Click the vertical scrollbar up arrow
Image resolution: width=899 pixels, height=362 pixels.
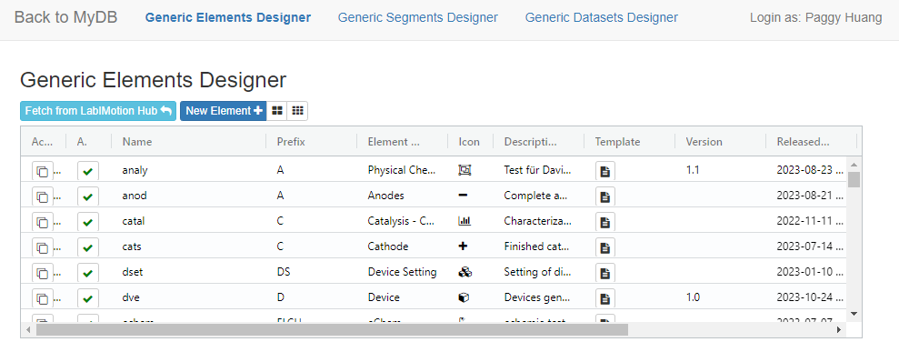point(854,165)
